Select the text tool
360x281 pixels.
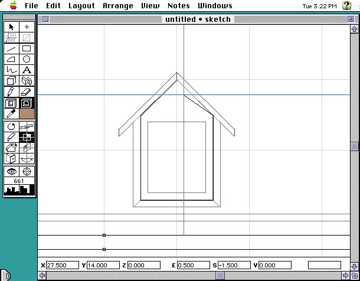(x=27, y=70)
